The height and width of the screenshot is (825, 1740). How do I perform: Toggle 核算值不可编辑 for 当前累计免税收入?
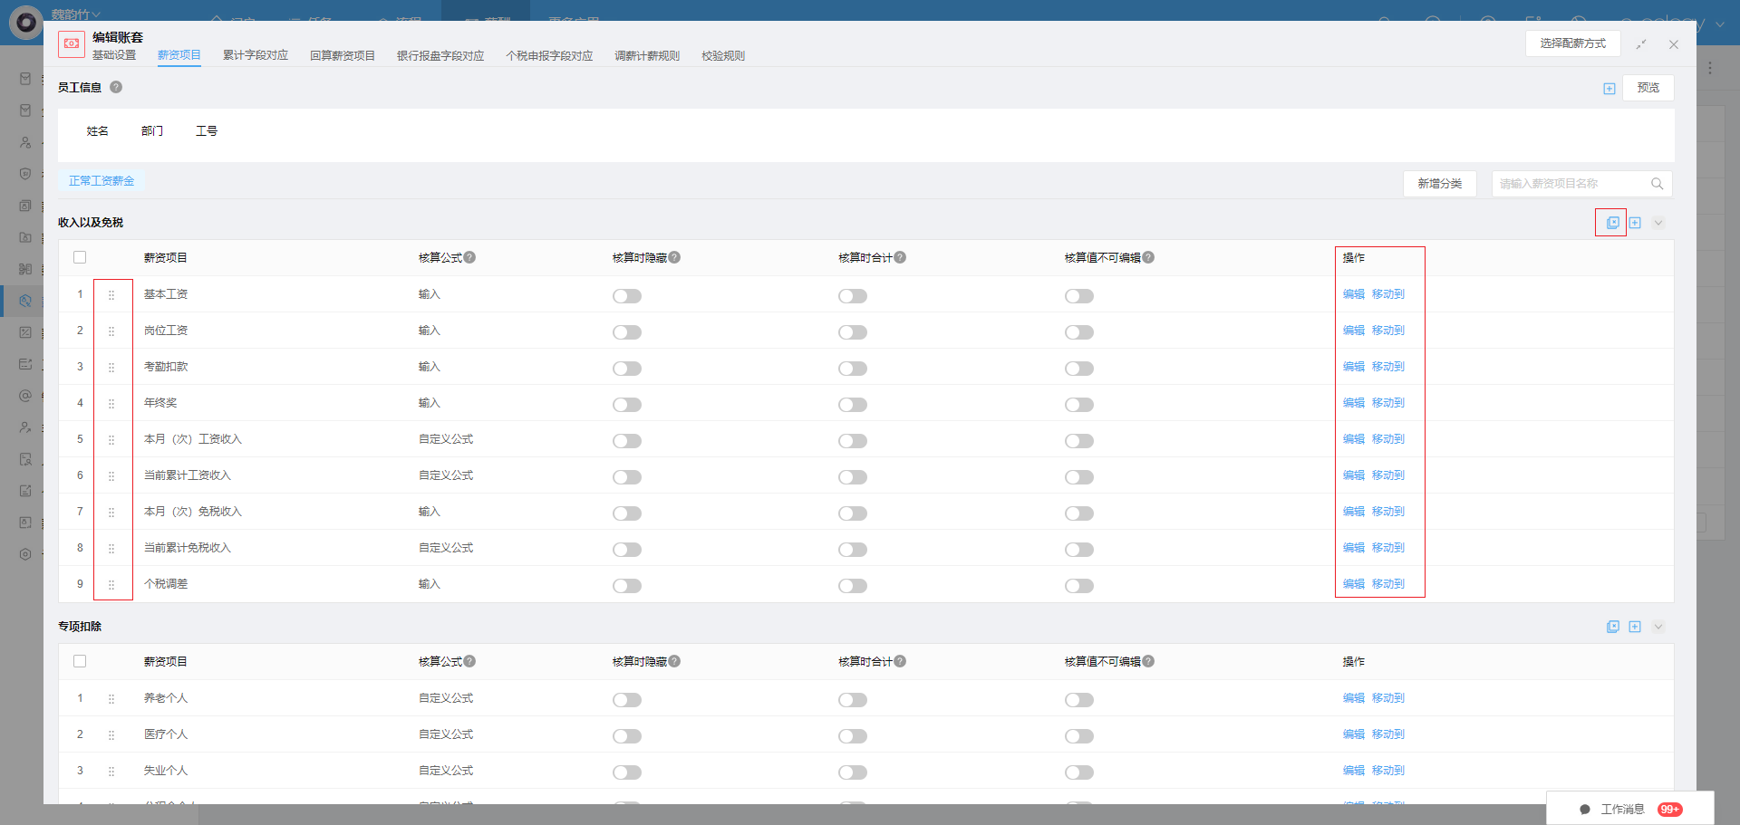[x=1079, y=550]
